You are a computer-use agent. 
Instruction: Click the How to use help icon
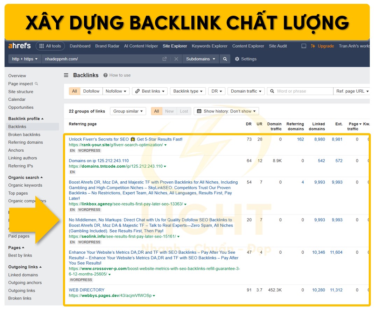(105, 75)
